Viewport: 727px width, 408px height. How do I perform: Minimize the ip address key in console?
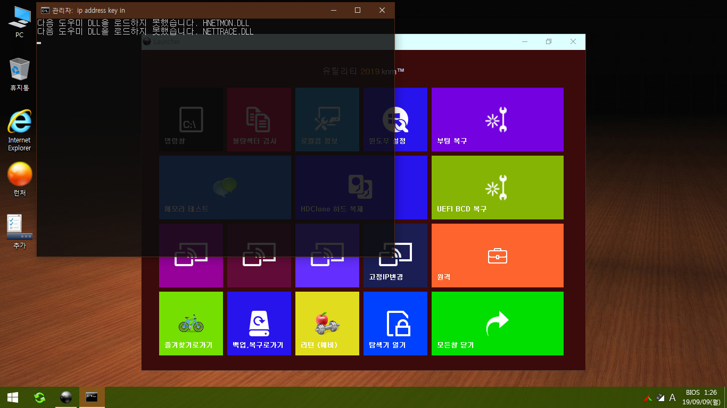(333, 10)
